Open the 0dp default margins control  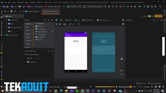pos(64,24)
